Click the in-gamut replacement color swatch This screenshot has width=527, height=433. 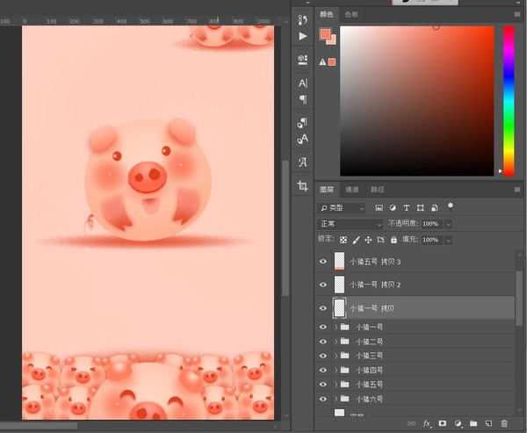coord(332,61)
